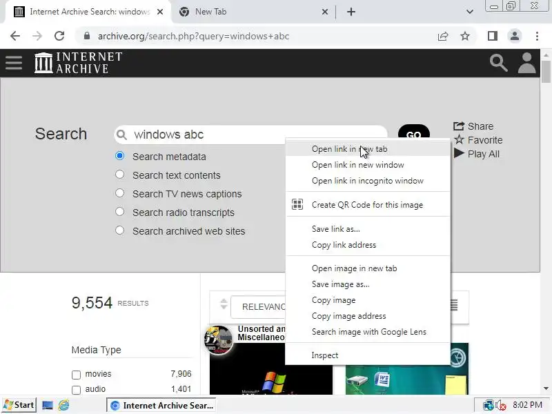Click the Share link
The height and width of the screenshot is (414, 552).
[x=473, y=126]
